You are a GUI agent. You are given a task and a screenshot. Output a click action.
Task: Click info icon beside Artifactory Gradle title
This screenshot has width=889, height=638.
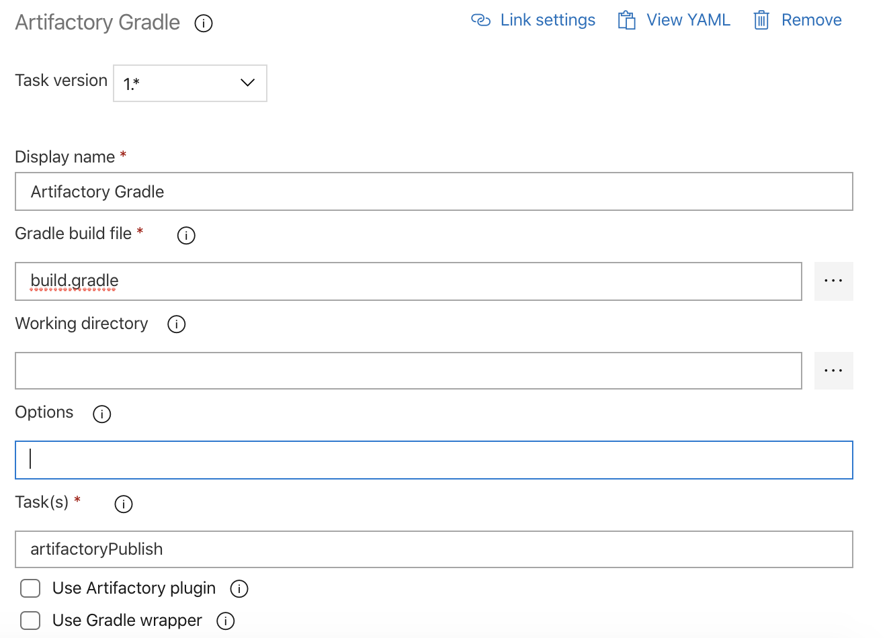(x=204, y=24)
